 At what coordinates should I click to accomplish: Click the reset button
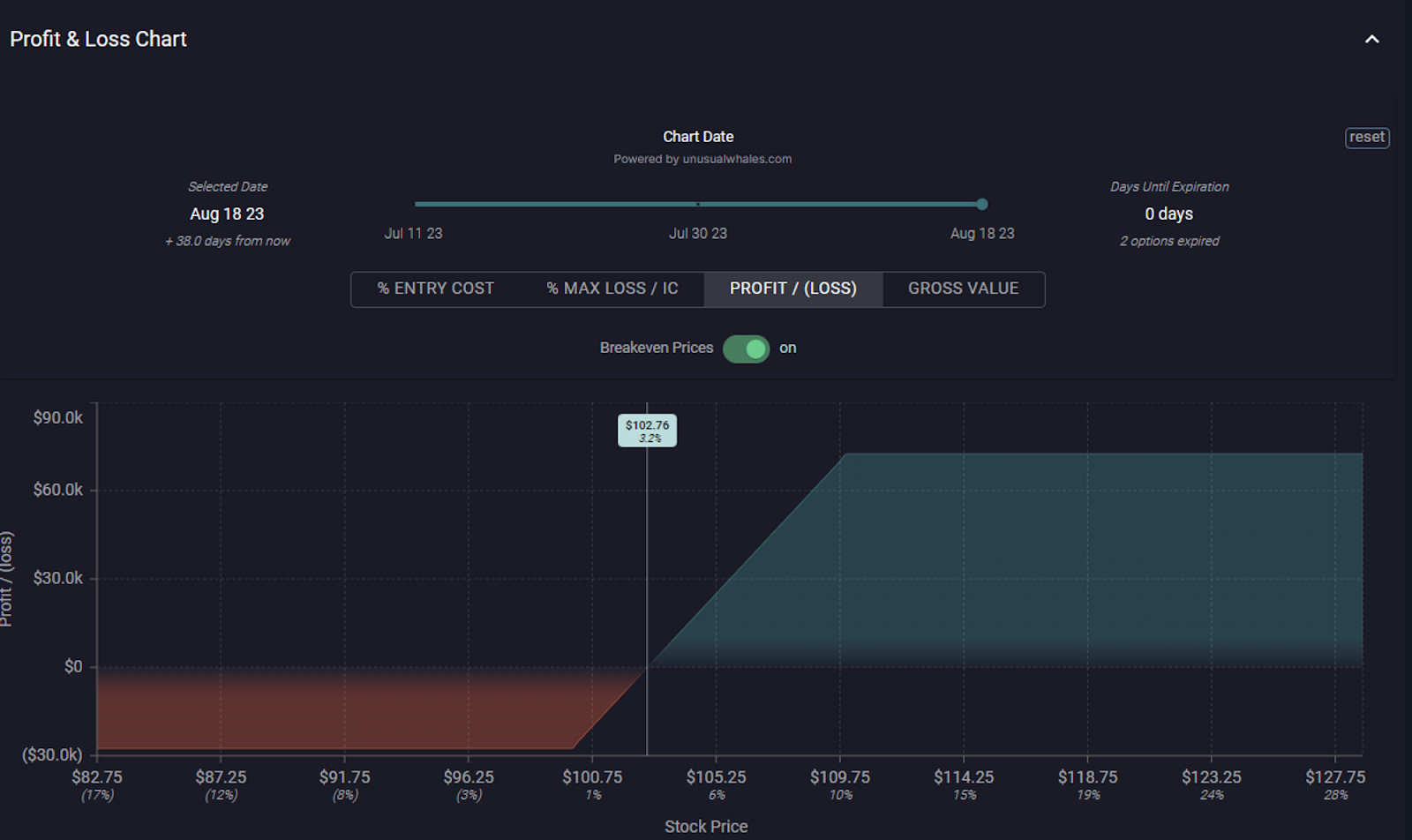point(1366,137)
